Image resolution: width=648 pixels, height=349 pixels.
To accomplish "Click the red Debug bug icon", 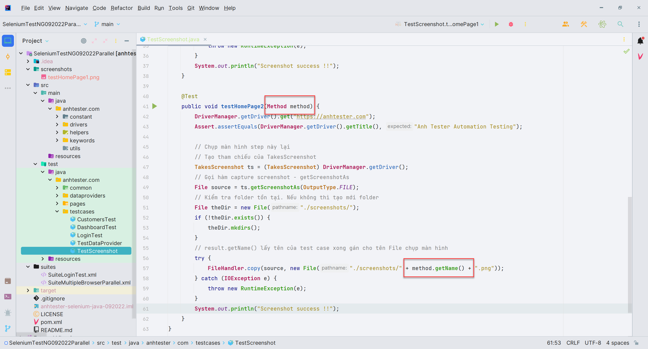I will click(511, 24).
